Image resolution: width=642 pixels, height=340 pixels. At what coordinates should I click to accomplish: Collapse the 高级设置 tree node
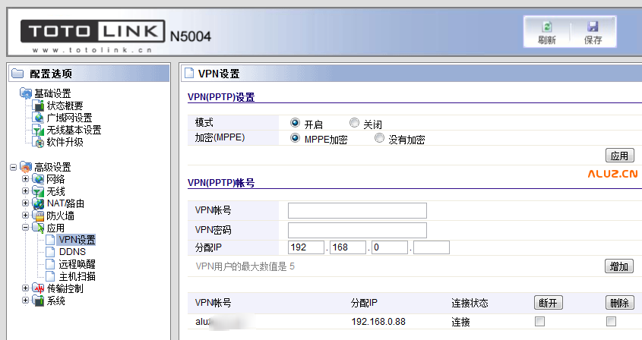(13, 167)
